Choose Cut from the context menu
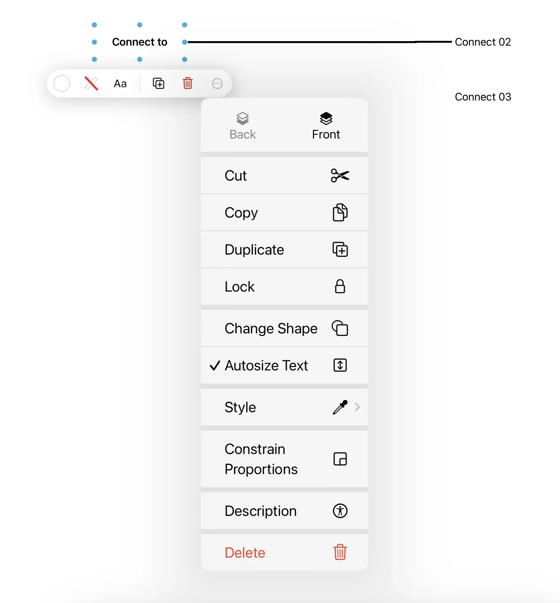The image size is (560, 603). 284,175
